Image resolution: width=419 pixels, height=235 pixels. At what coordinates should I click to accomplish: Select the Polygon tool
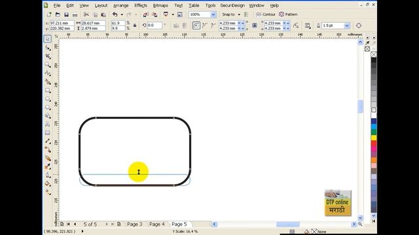coord(48,107)
